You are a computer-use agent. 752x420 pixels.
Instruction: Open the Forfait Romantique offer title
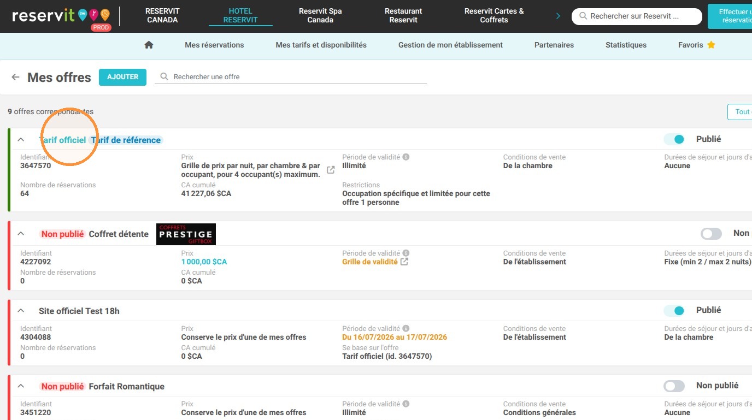coord(126,386)
